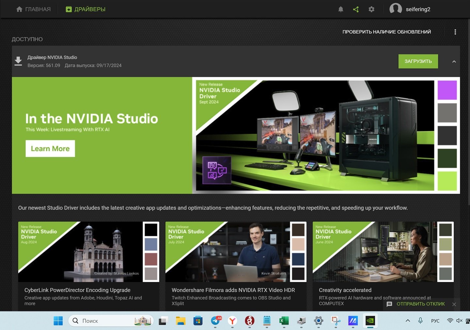The image size is (470, 330).
Task: Click the seifering2 username
Action: coord(418,9)
